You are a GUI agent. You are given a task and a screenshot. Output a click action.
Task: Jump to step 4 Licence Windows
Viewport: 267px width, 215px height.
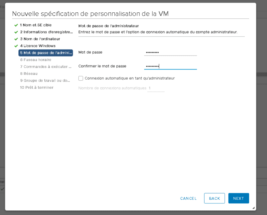[x=38, y=46]
